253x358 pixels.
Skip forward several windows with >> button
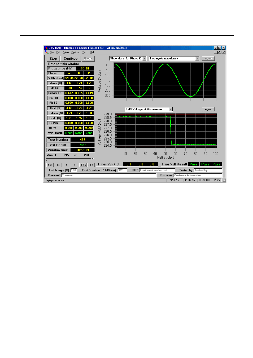(x=82, y=165)
